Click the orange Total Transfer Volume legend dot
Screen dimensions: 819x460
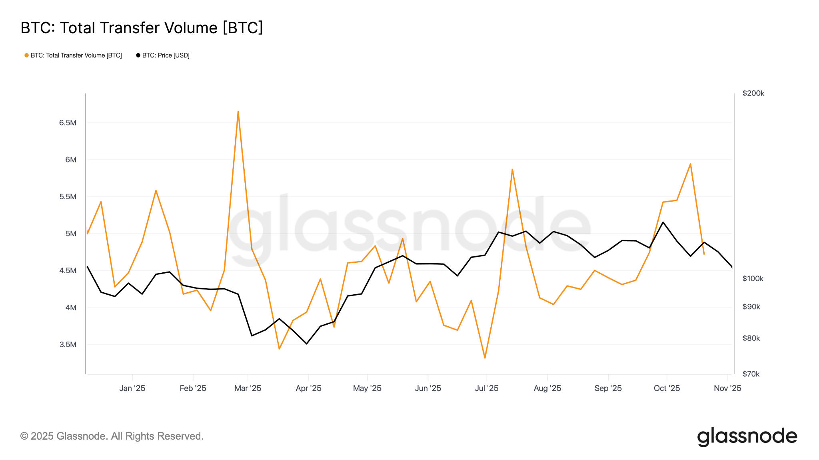click(x=26, y=56)
